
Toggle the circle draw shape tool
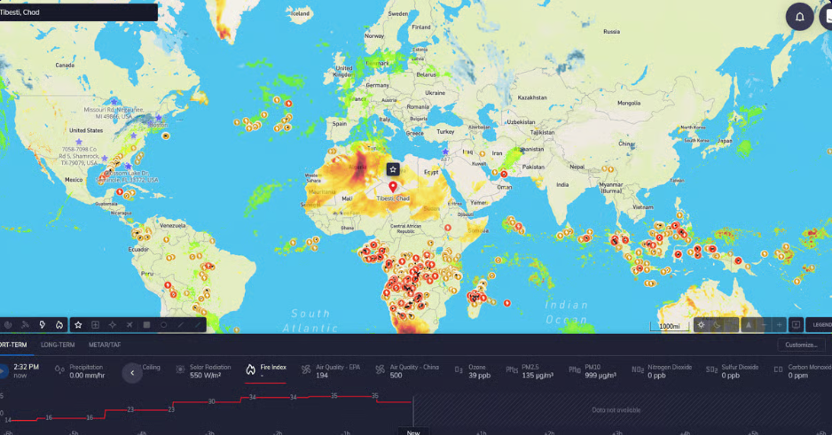tap(163, 325)
